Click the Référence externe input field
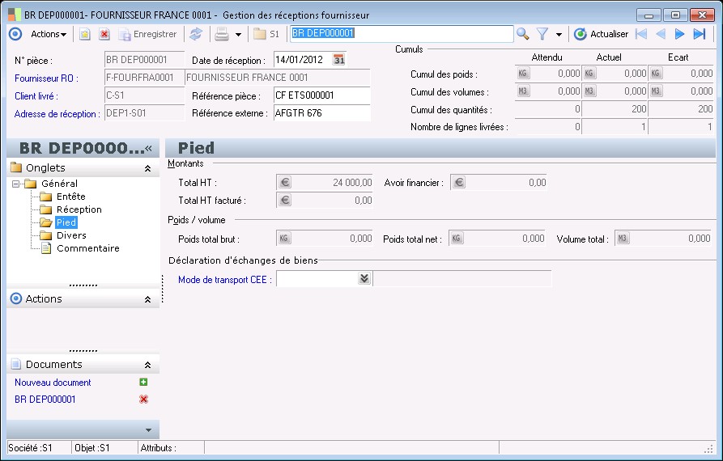Viewport: 723px width, 461px height. click(321, 113)
